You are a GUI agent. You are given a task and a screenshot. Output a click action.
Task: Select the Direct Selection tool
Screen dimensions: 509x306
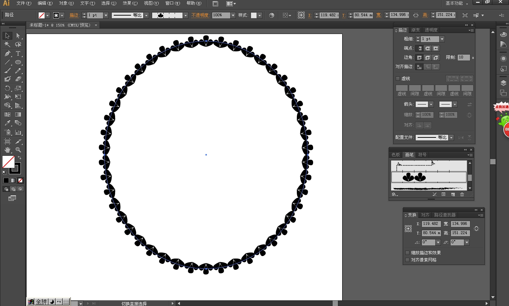[x=18, y=36]
